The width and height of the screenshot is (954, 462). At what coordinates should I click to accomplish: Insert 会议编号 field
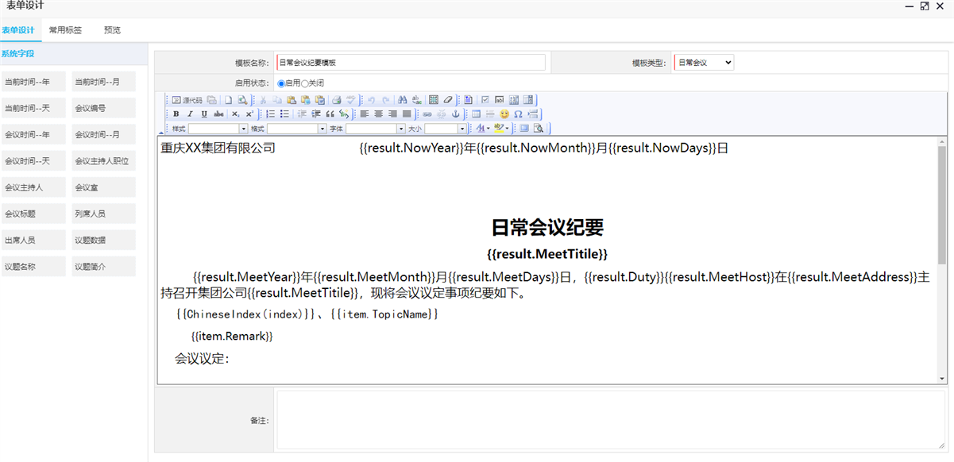[103, 108]
